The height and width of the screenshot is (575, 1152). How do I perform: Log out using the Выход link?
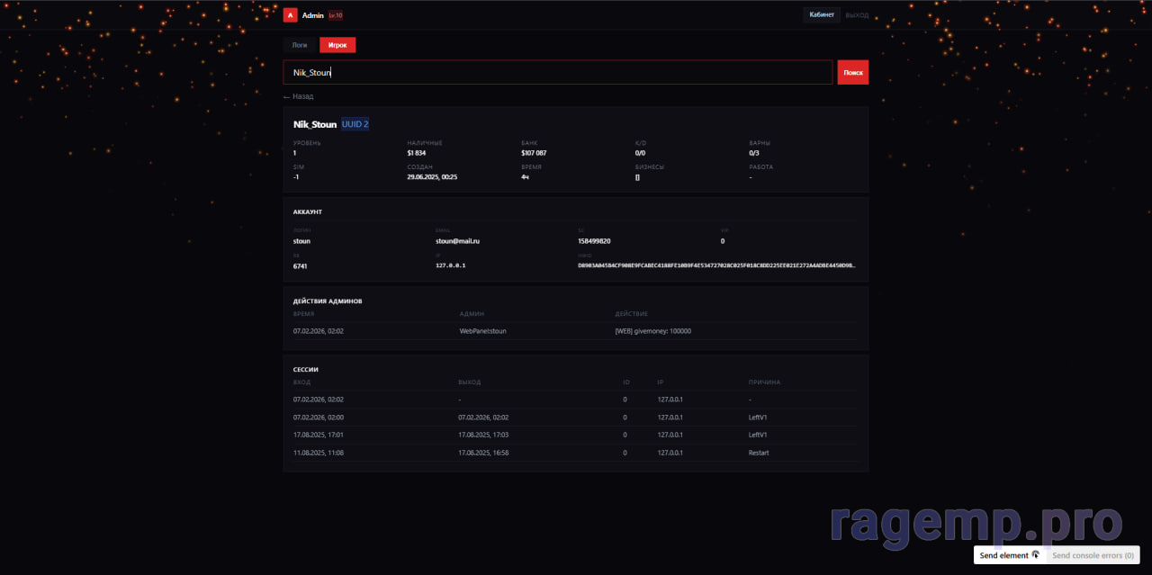coord(857,15)
